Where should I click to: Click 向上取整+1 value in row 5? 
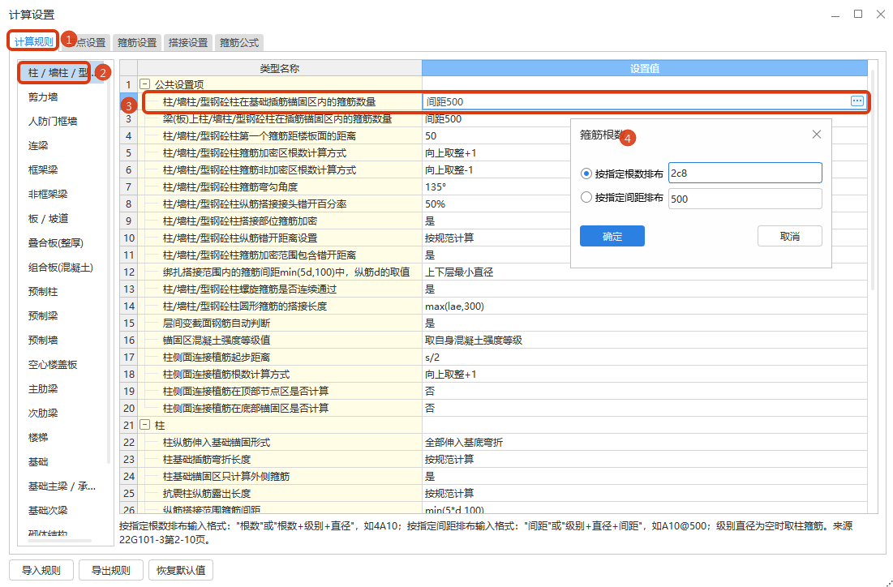(x=450, y=153)
